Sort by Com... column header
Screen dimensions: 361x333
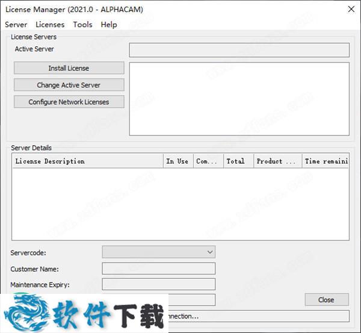pos(208,161)
